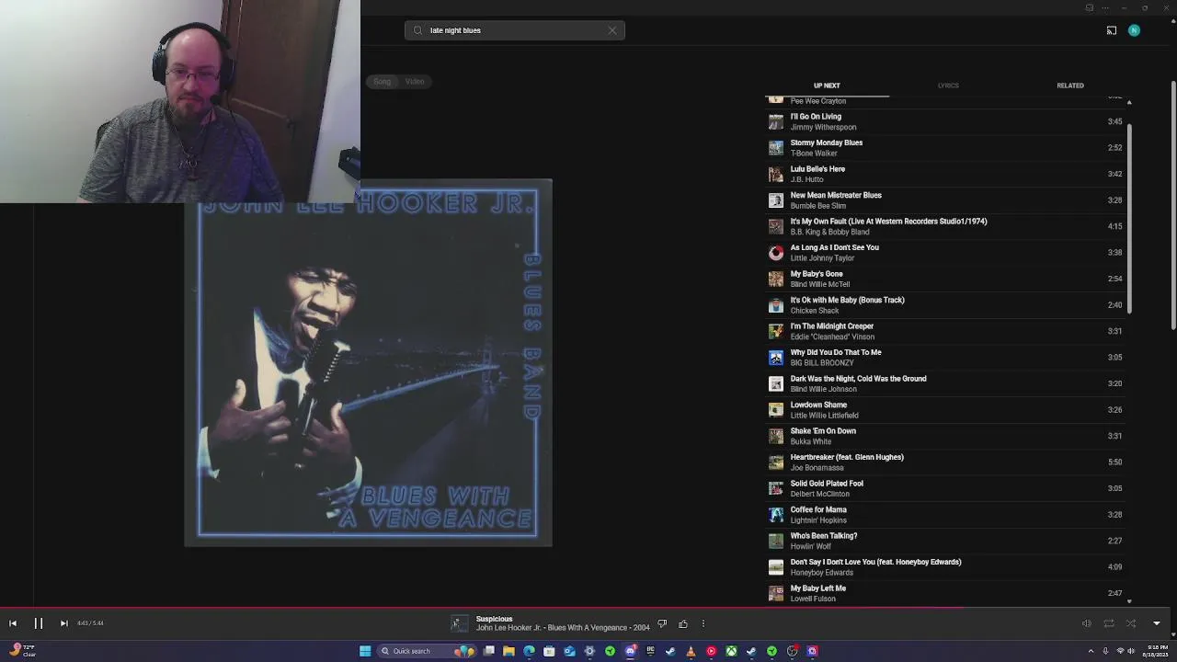Image resolution: width=1177 pixels, height=662 pixels.
Task: Click the Blues With A Vengeance album cover
Action: click(368, 363)
